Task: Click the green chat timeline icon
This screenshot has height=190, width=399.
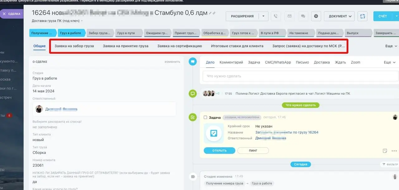Action: coord(193,93)
